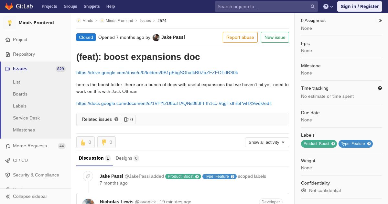Click the #574 breadcrumb link
388x204 pixels.
(x=162, y=20)
